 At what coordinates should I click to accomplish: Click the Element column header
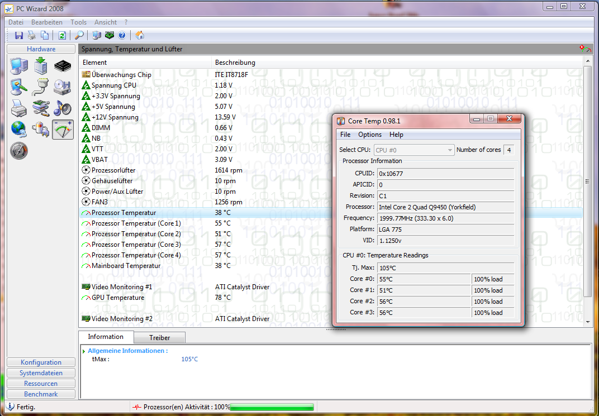pyautogui.click(x=145, y=62)
